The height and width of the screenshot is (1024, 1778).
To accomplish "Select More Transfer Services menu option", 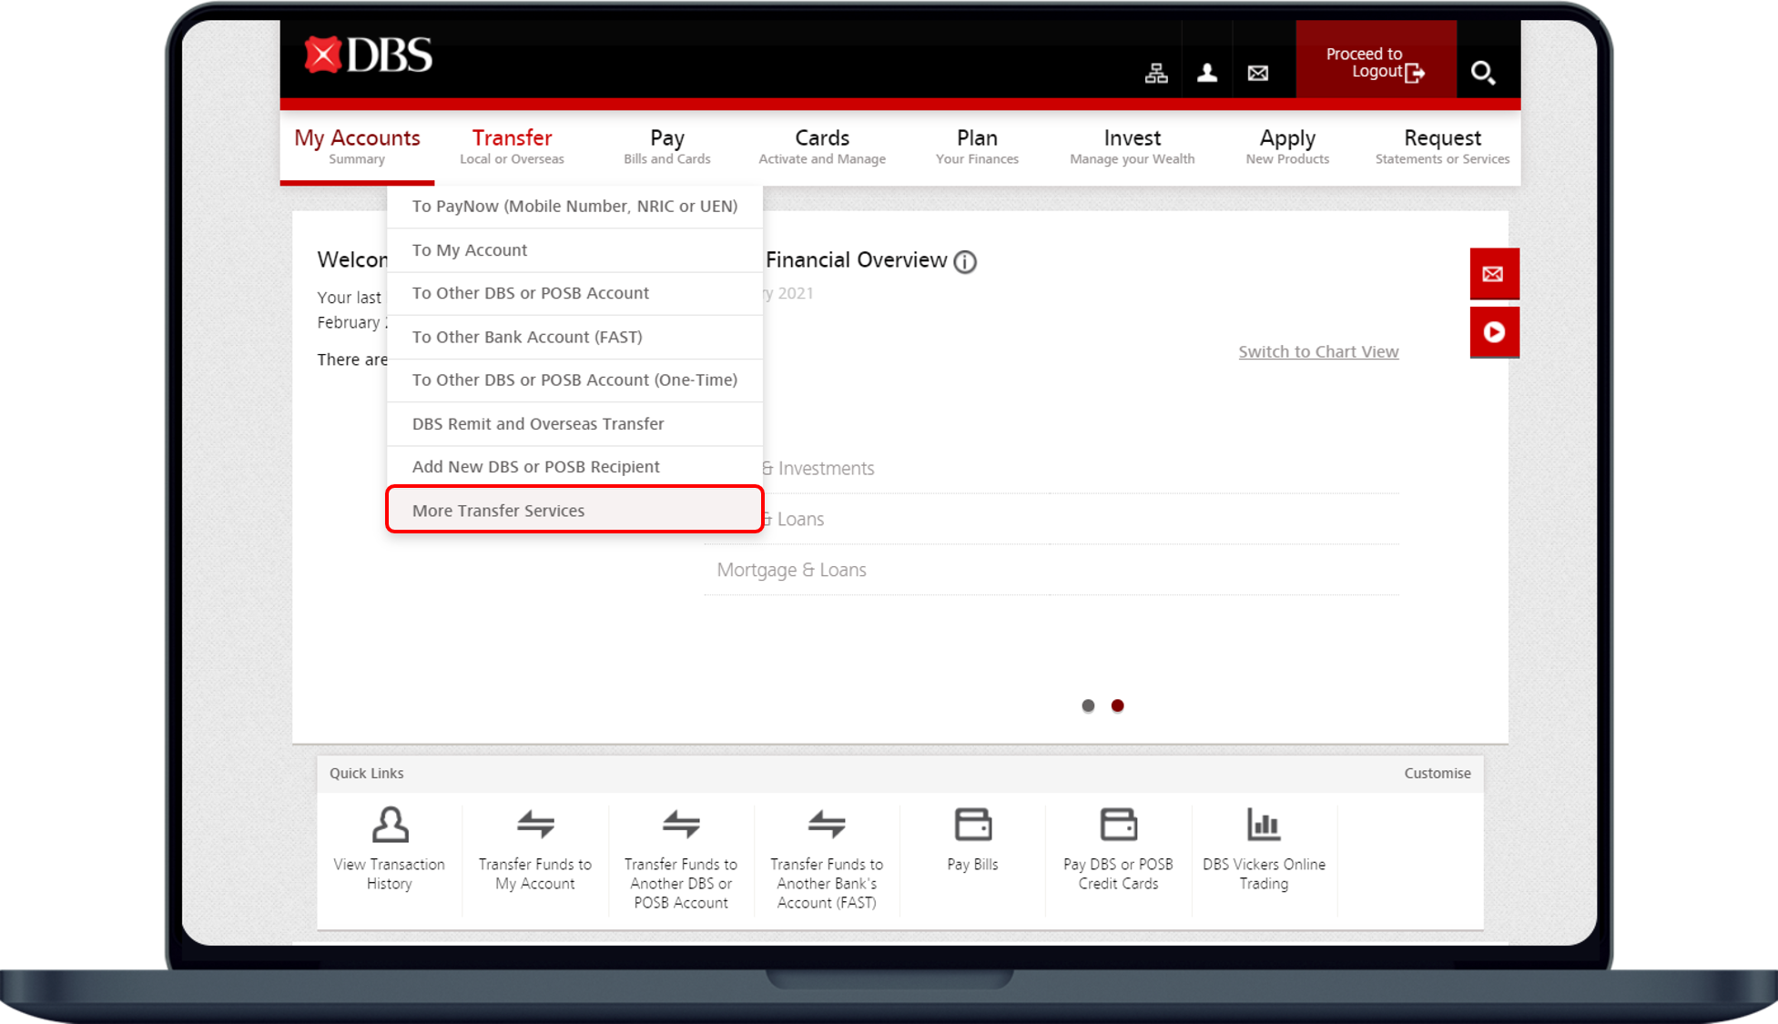I will 574,510.
